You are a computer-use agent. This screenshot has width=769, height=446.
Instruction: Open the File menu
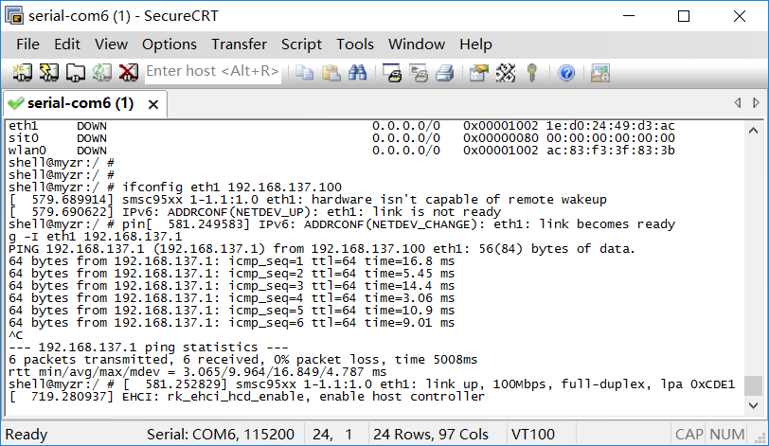coord(27,45)
